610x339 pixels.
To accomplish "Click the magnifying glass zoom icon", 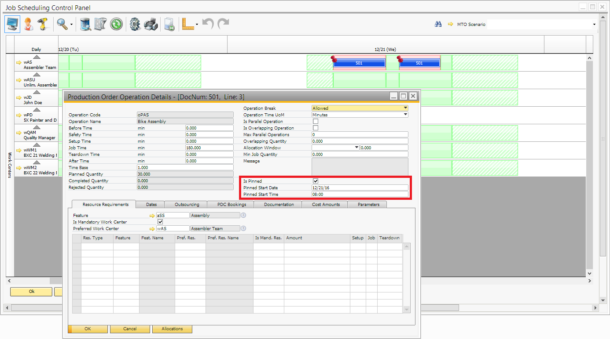I will pos(62,24).
